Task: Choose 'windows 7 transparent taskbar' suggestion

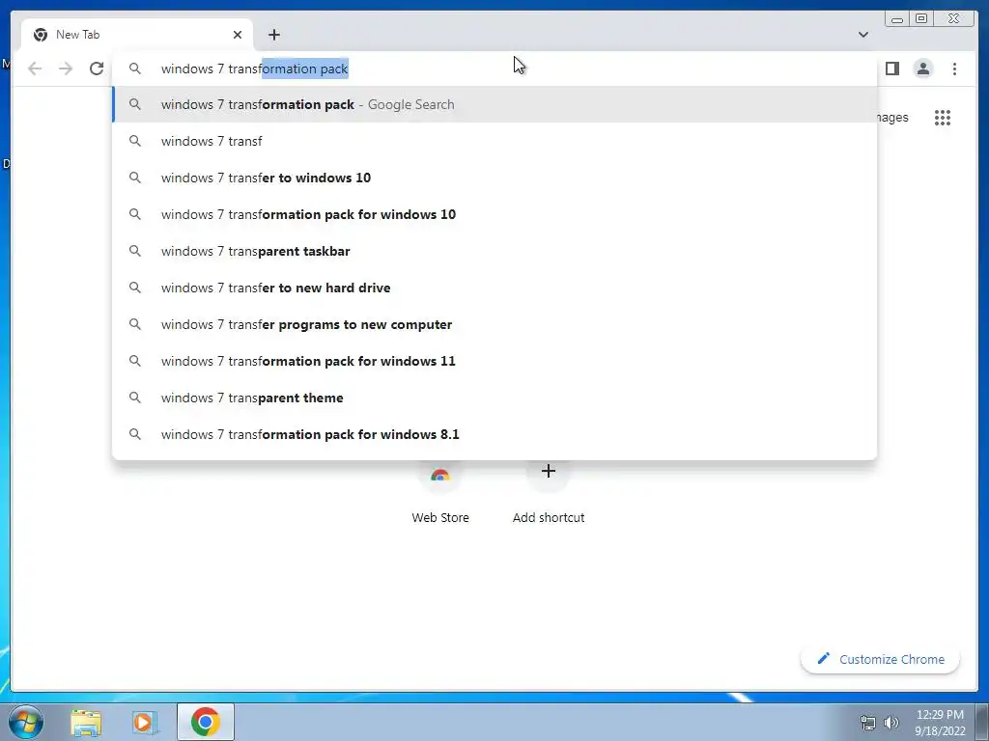Action: (495, 251)
